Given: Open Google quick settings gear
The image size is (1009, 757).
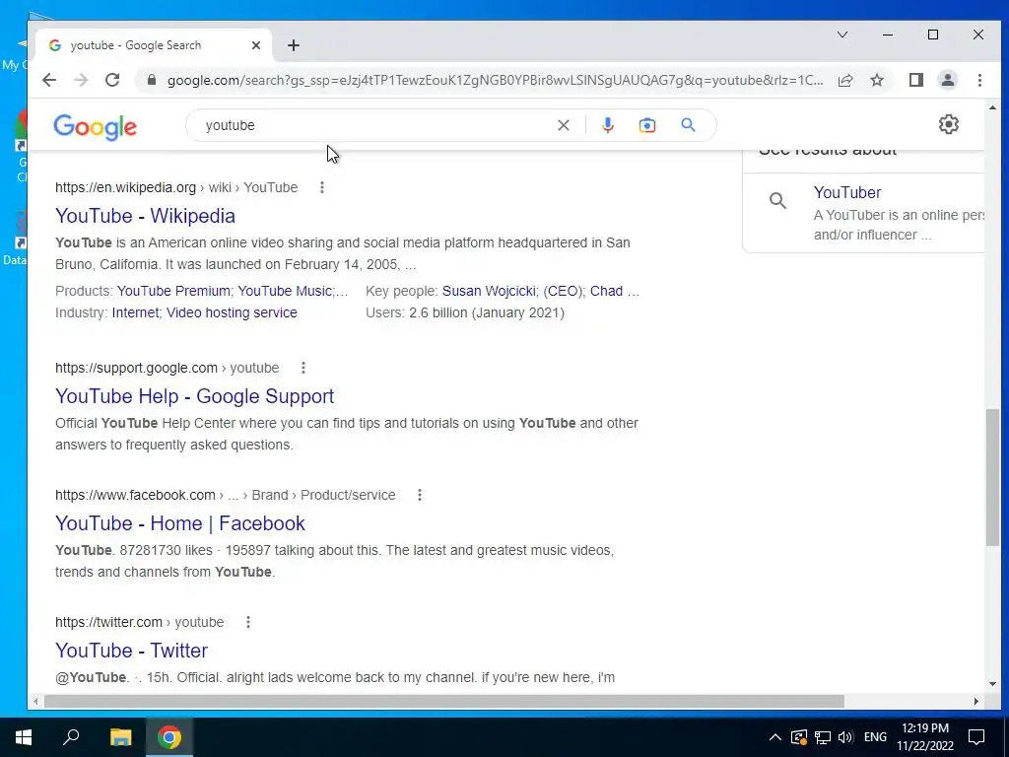Looking at the screenshot, I should point(949,124).
